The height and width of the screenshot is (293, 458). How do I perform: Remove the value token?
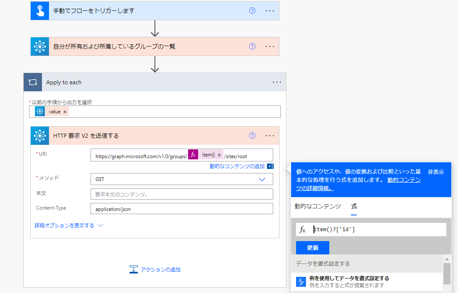coord(65,112)
